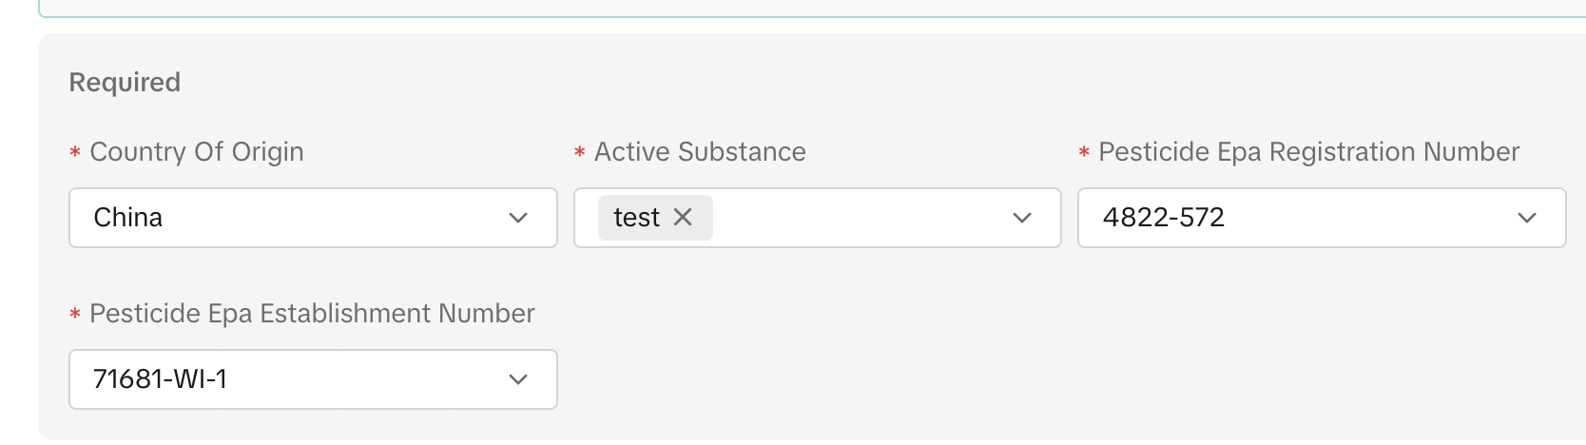The width and height of the screenshot is (1586, 445).
Task: Click the red asterisk beside Active Substance
Action: click(579, 153)
